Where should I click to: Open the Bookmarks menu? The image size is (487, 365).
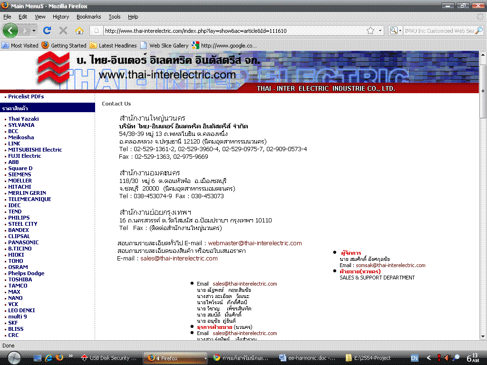[x=88, y=17]
